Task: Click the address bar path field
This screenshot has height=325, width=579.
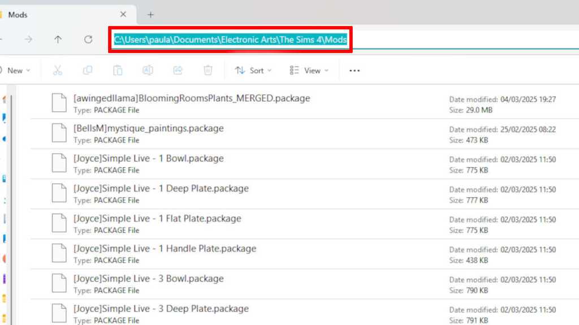Action: [x=230, y=40]
